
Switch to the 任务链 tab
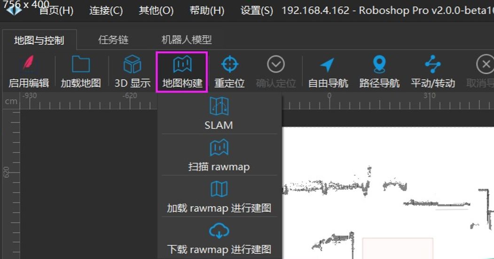click(113, 39)
